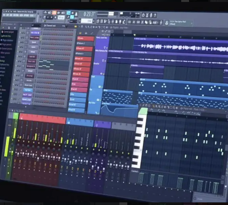Click the Record button in transport
This screenshot has width=228, height=205.
pyautogui.click(x=55, y=17)
